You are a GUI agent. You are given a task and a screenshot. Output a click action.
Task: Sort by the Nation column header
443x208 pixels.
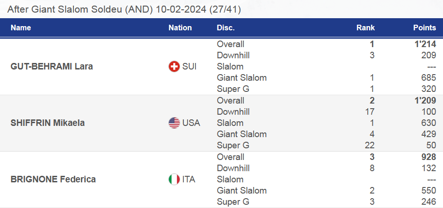pyautogui.click(x=180, y=28)
